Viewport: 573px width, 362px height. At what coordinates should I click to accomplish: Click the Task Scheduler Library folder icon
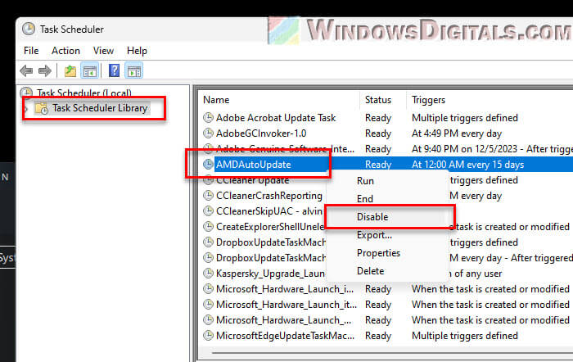42,108
